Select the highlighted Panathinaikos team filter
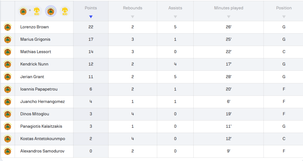The height and width of the screenshot is (161, 303). coord(51,11)
